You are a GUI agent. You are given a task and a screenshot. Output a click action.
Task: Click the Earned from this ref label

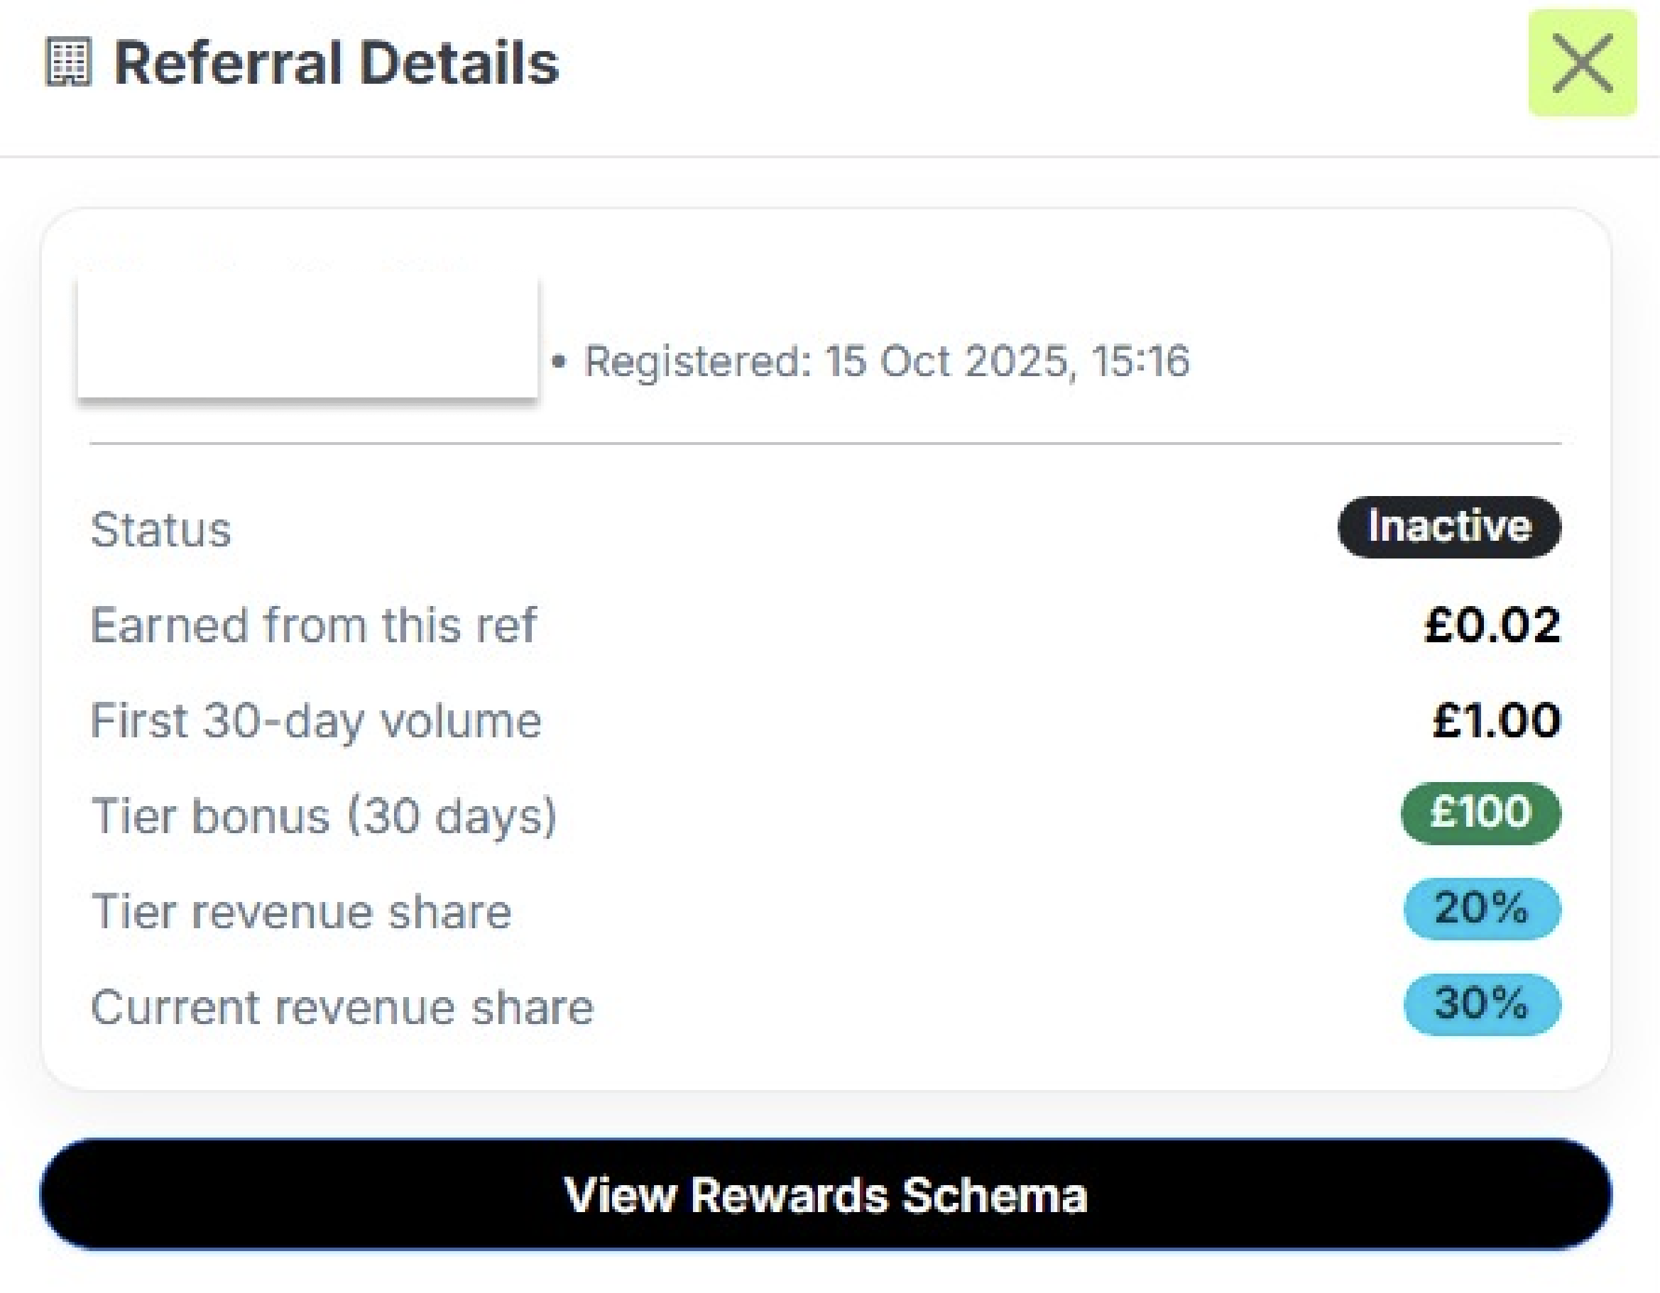click(313, 625)
